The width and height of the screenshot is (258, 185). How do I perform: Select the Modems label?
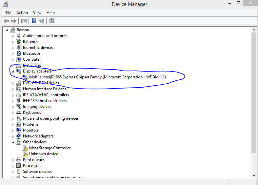click(30, 124)
